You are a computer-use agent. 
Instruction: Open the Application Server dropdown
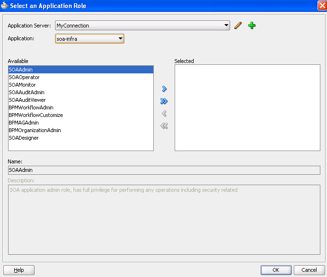[142, 26]
